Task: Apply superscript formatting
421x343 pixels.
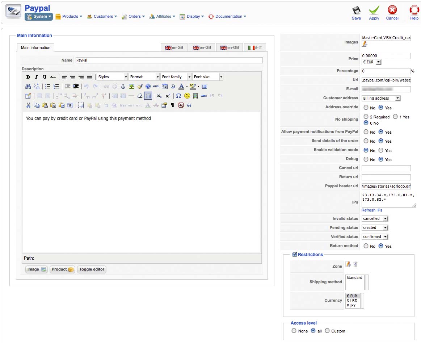Action: tap(168, 96)
